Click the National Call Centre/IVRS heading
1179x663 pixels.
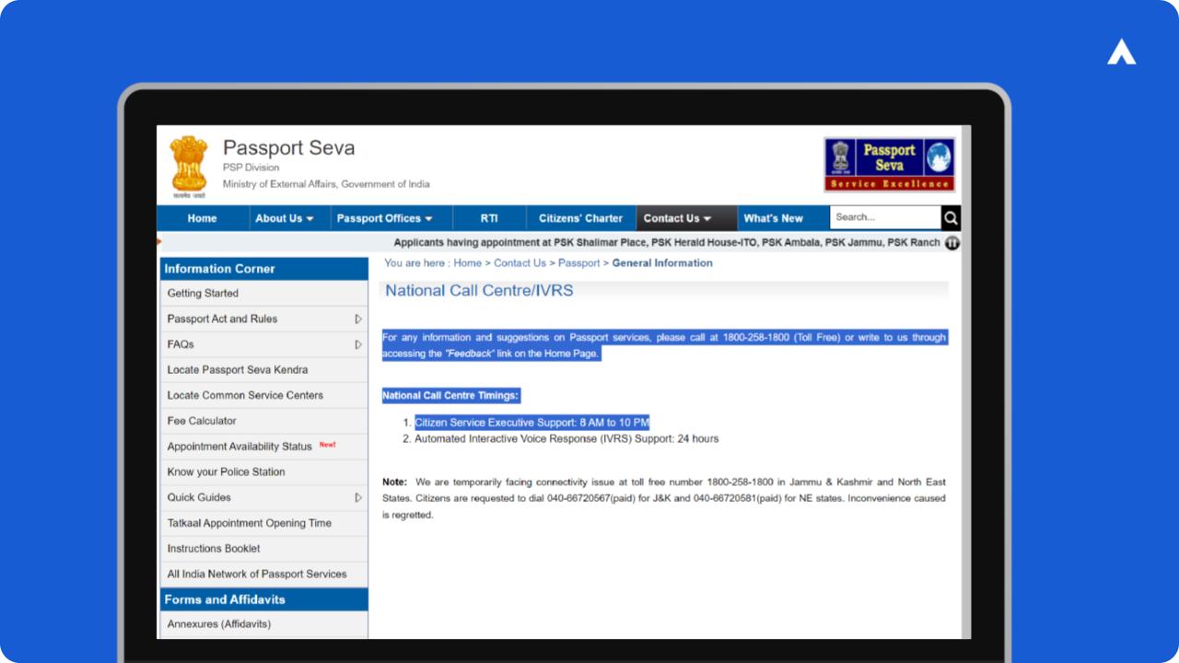point(479,291)
